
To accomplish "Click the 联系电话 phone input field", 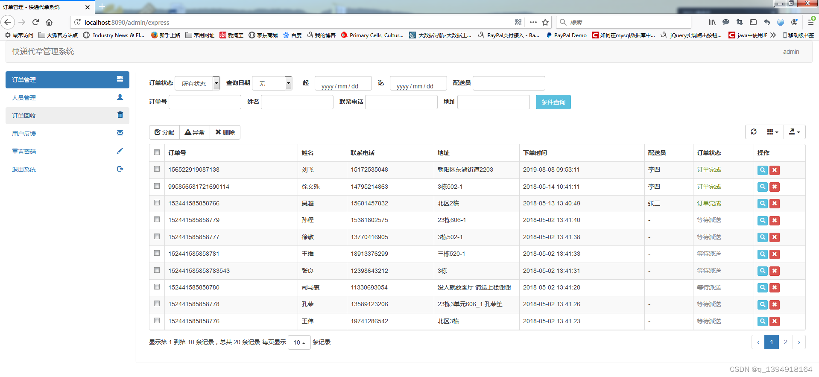I will pos(401,102).
